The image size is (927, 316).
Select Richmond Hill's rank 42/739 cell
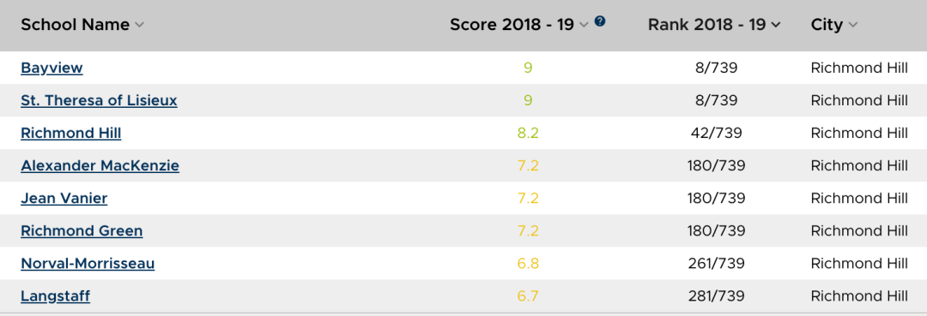coord(717,134)
